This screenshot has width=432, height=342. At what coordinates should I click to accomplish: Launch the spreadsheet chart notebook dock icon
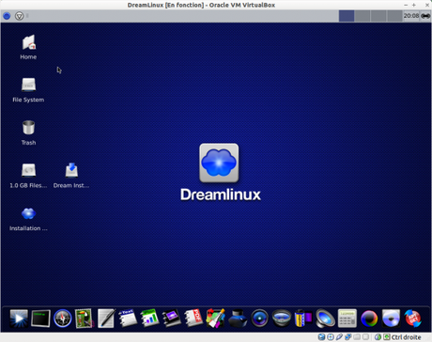[149, 319]
